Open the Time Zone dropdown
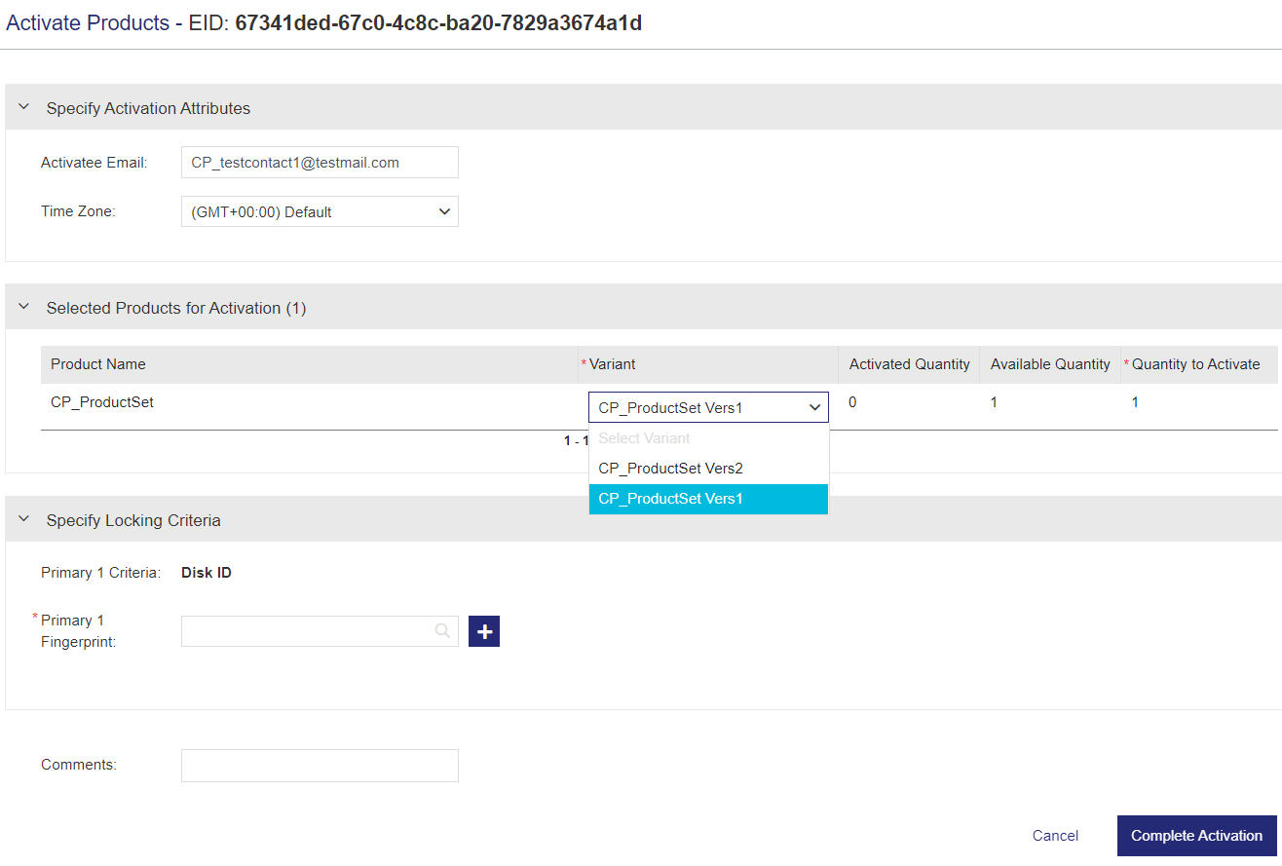Viewport: 1282px width, 866px height. click(x=320, y=211)
